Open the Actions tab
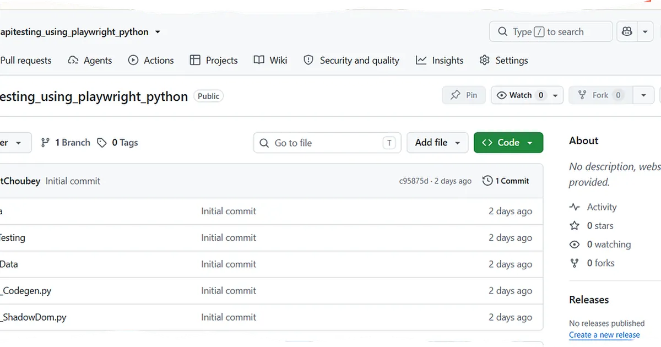Screen dimensions: 661x347 (151, 61)
